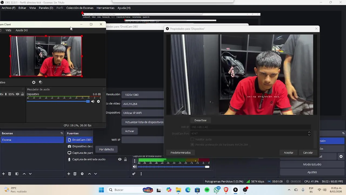Remove selected scene with trash icon
Screen dimensions: 346x195
click(9, 174)
